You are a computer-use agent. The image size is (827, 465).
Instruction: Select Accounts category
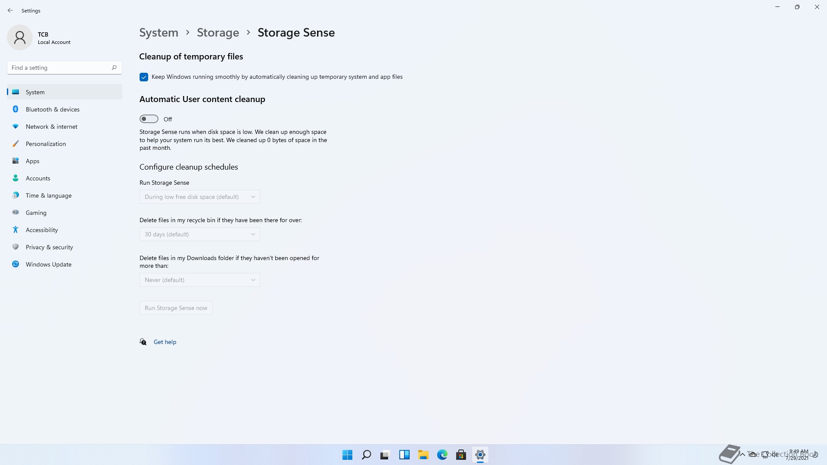[65, 178]
